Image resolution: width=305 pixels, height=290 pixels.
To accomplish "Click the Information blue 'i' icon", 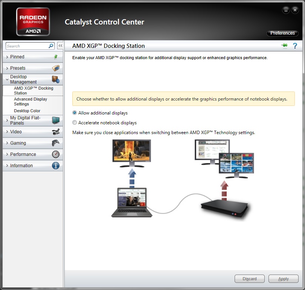I will [x=56, y=165].
